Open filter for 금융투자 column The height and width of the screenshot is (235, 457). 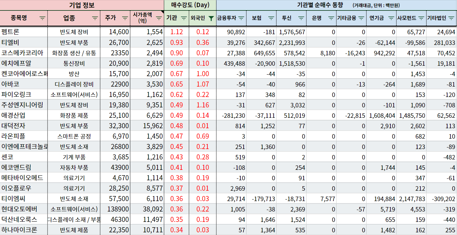tap(241, 18)
